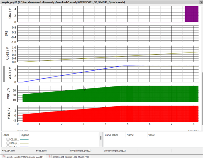Image resolution: width=203 pixels, height=158 pixels.
Task: Click the Legend column header
Action: click(x=25, y=135)
